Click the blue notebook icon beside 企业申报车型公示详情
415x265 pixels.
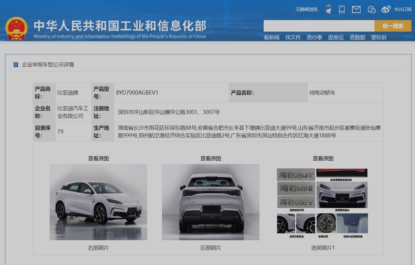point(16,64)
